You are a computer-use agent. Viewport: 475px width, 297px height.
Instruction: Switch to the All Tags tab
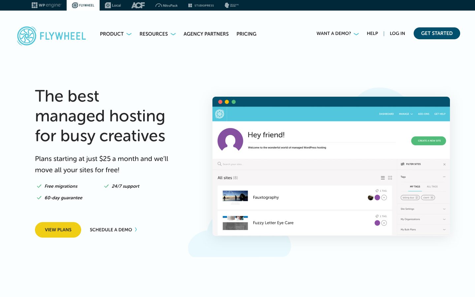432,186
